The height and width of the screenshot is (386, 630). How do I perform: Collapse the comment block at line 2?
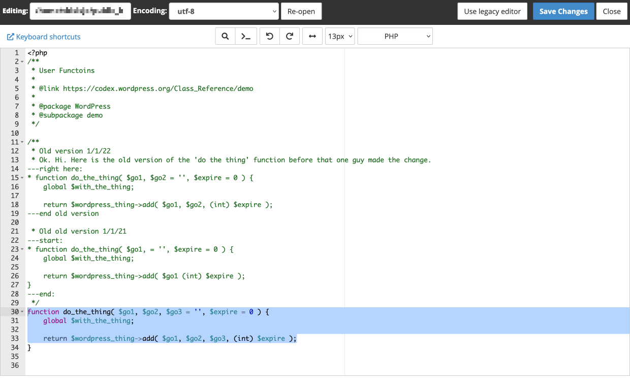(x=22, y=61)
